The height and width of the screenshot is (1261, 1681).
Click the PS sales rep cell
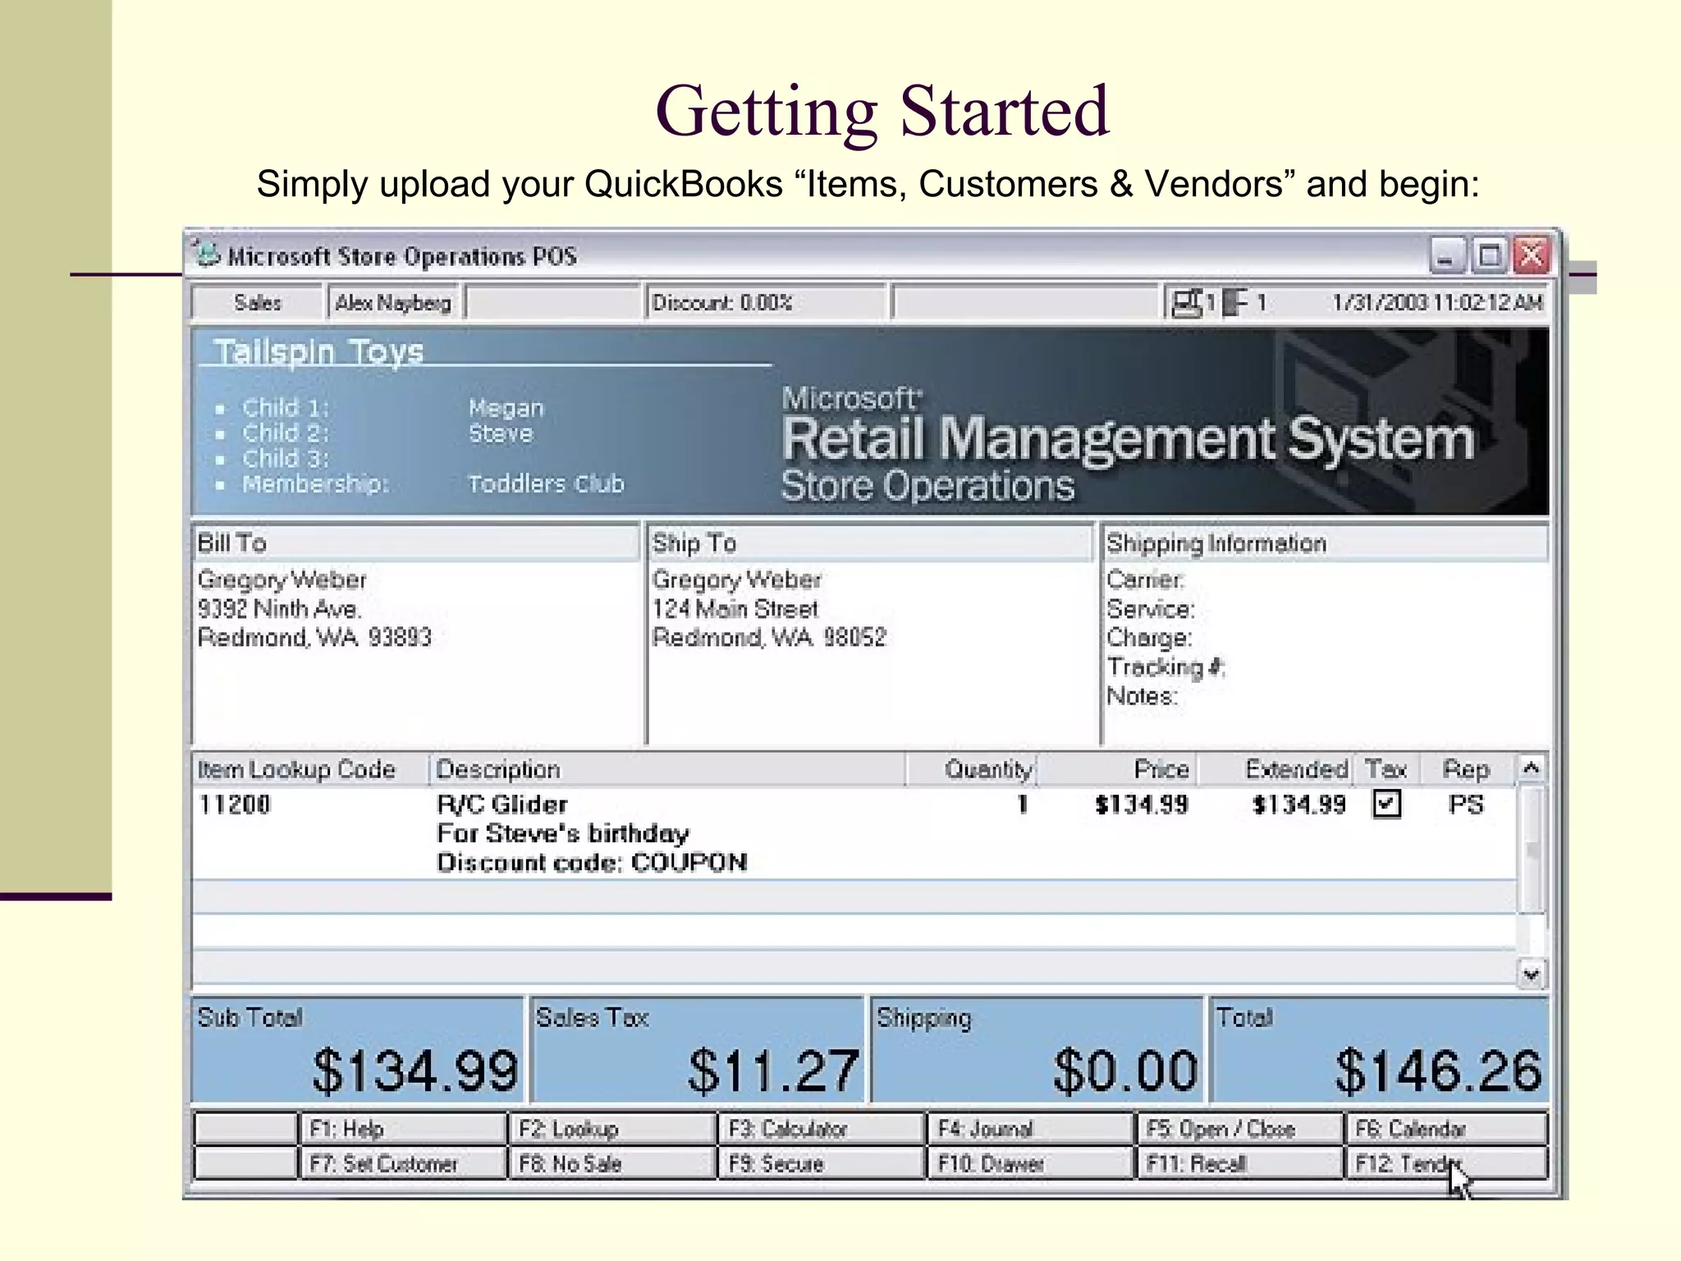[1466, 804]
